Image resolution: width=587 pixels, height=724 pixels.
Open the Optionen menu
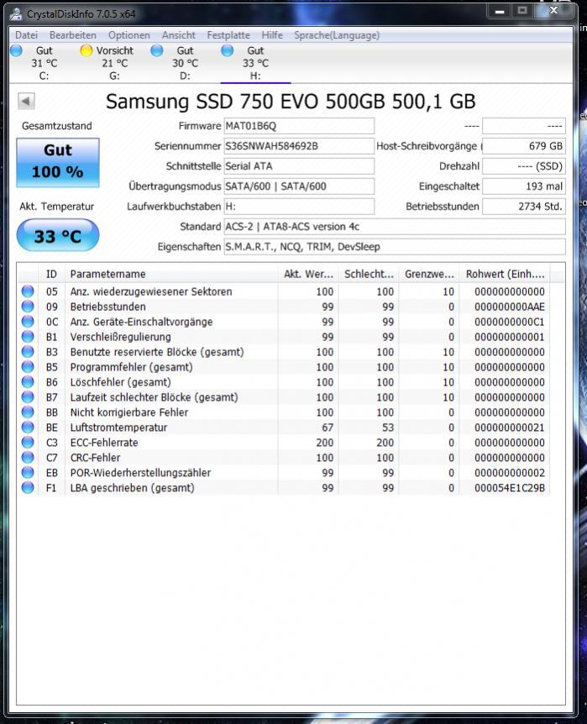click(x=128, y=35)
